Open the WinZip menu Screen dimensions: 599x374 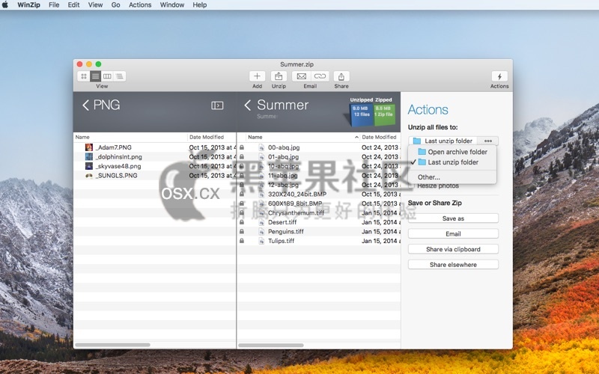pos(28,5)
